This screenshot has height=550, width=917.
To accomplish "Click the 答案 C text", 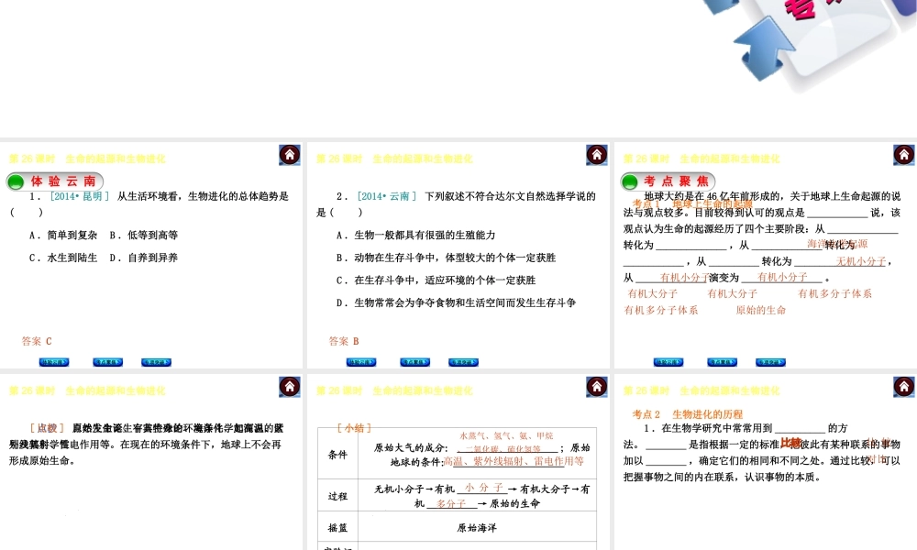I will coord(37,341).
